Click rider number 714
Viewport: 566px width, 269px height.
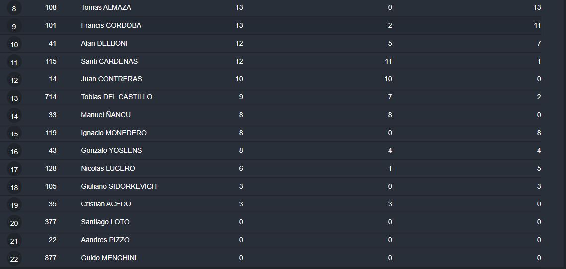(x=50, y=97)
